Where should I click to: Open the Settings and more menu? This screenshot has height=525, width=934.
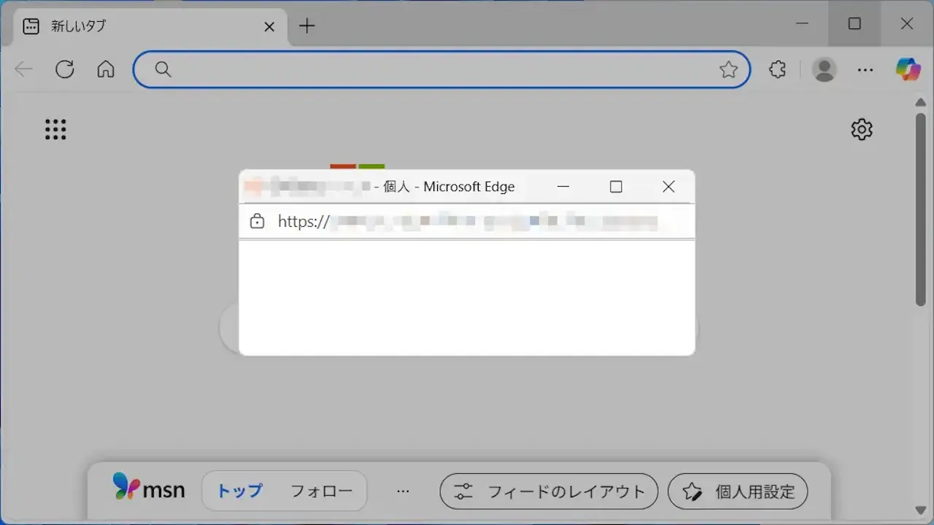pyautogui.click(x=865, y=69)
